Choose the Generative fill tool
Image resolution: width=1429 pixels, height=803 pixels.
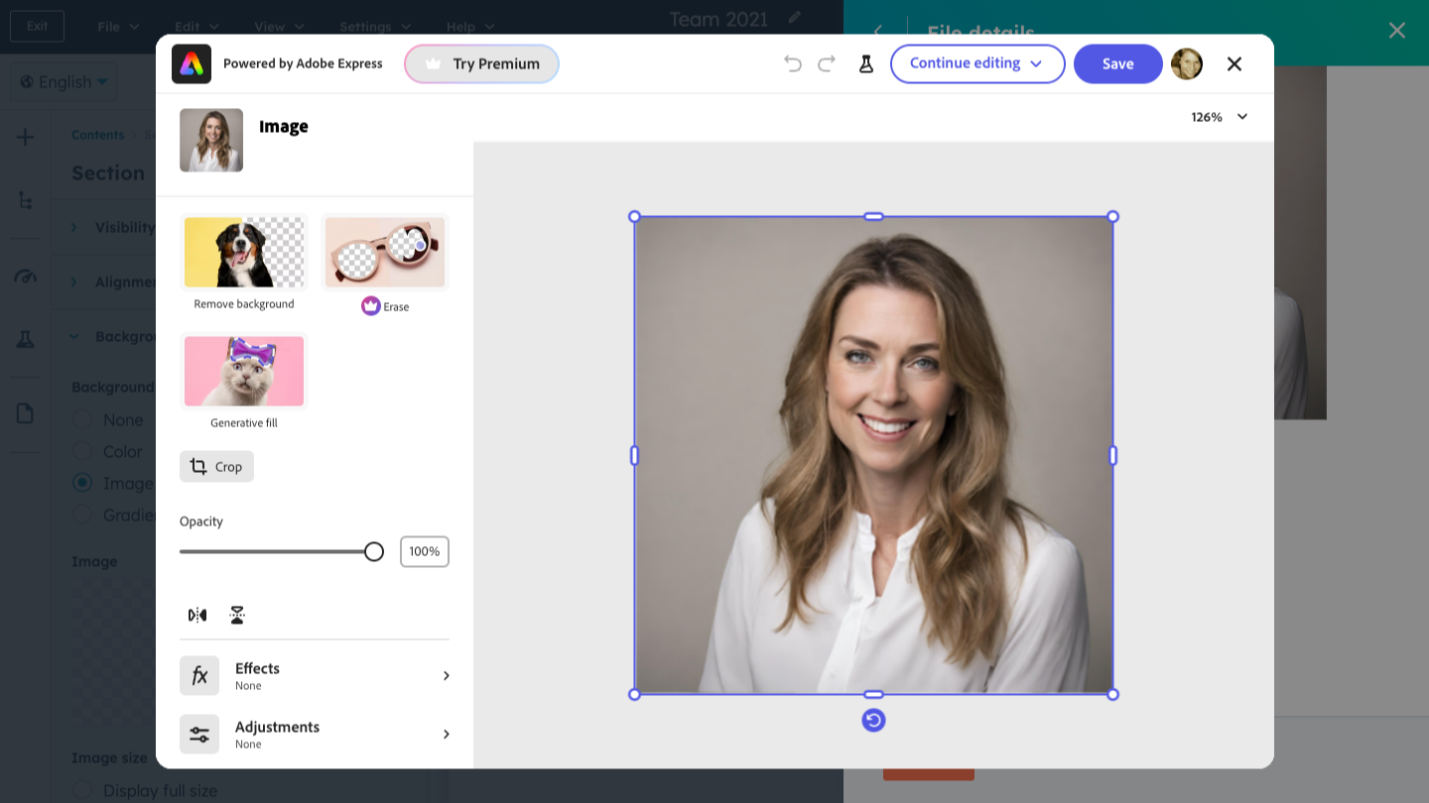click(244, 372)
